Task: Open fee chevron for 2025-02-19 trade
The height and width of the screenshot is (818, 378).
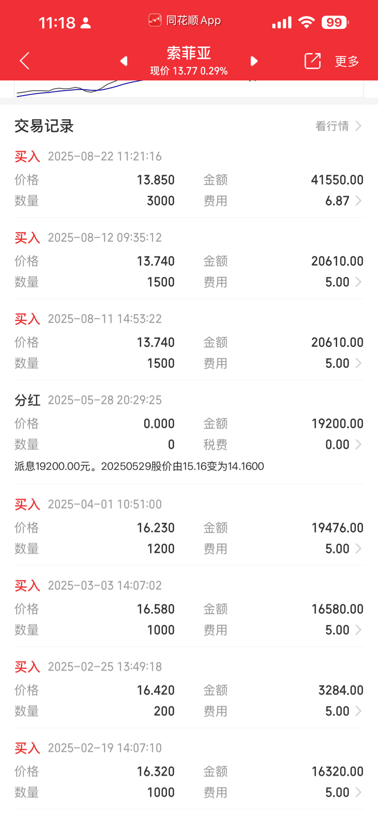Action: [359, 792]
